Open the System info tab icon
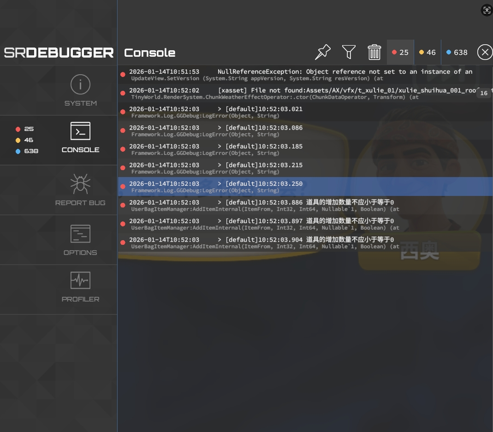493x432 pixels. (80, 85)
